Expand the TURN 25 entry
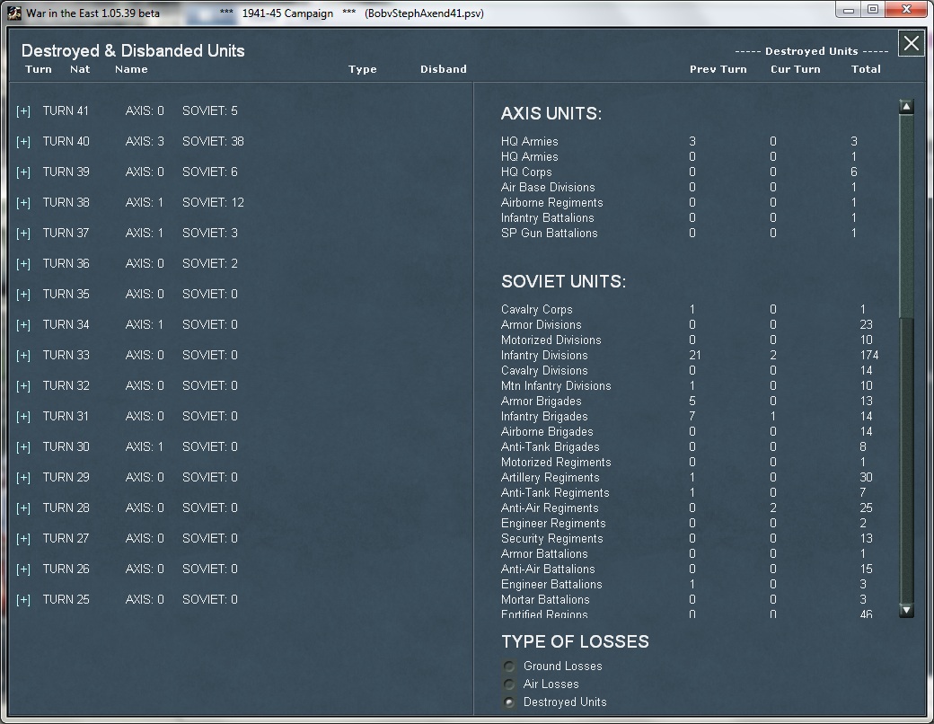The image size is (934, 724). (23, 600)
